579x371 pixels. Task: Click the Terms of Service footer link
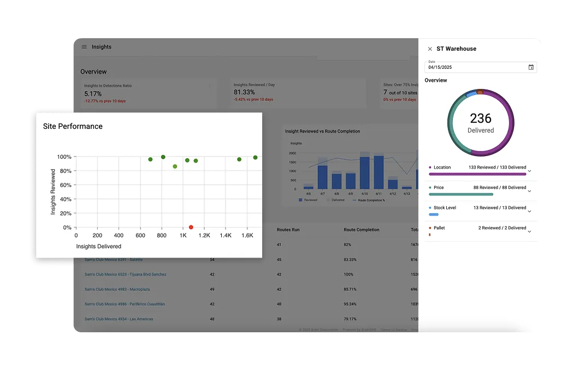(x=394, y=330)
